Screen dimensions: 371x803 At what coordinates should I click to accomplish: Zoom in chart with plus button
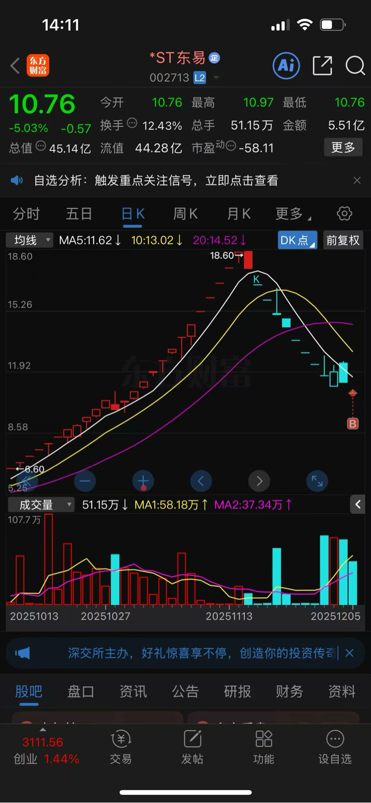click(x=143, y=481)
